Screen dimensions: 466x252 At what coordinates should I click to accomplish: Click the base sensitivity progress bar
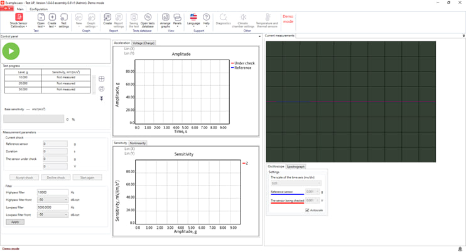pyautogui.click(x=33, y=119)
